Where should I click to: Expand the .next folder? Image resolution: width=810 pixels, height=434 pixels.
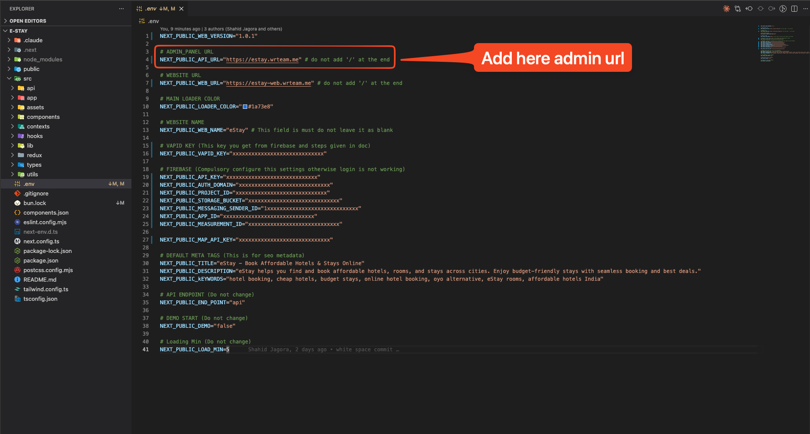(30, 50)
